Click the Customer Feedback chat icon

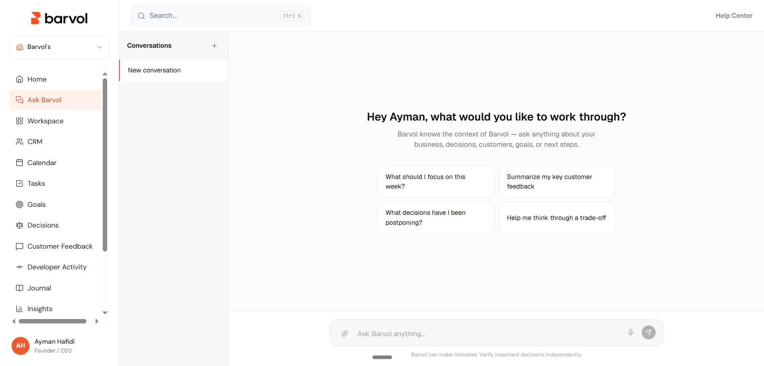(20, 246)
